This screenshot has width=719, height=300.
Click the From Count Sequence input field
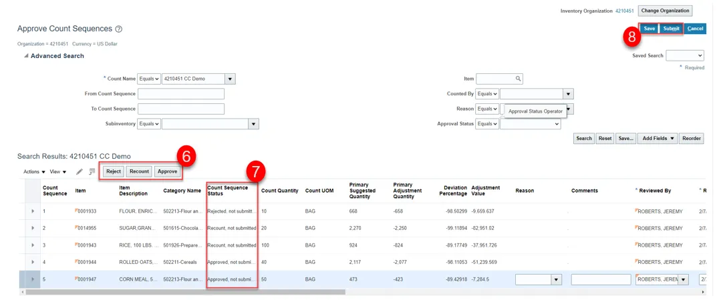point(181,94)
